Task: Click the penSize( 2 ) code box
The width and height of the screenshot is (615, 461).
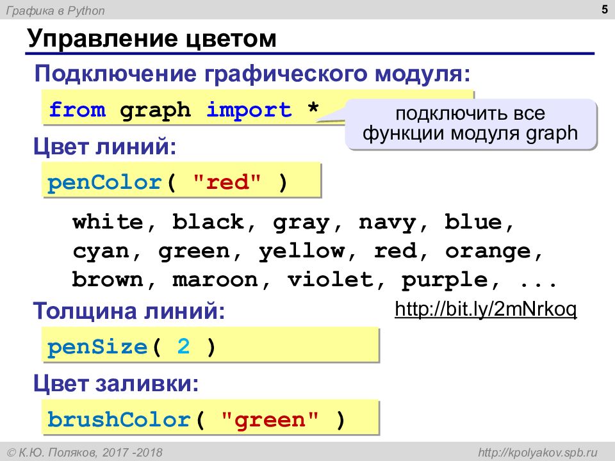Action: point(211,344)
